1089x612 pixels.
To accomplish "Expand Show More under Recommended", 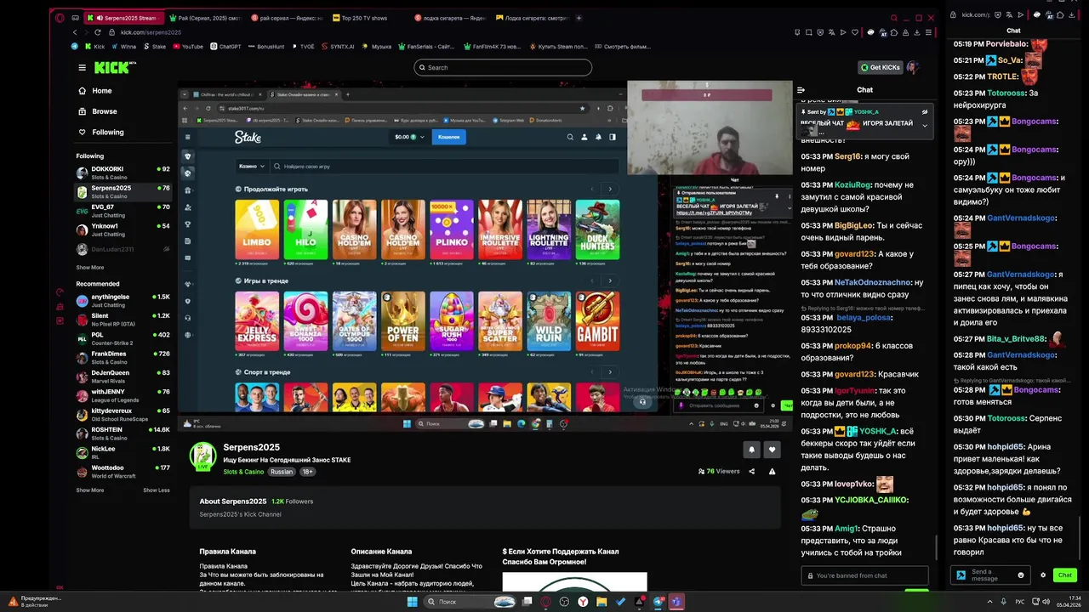I will (x=90, y=490).
